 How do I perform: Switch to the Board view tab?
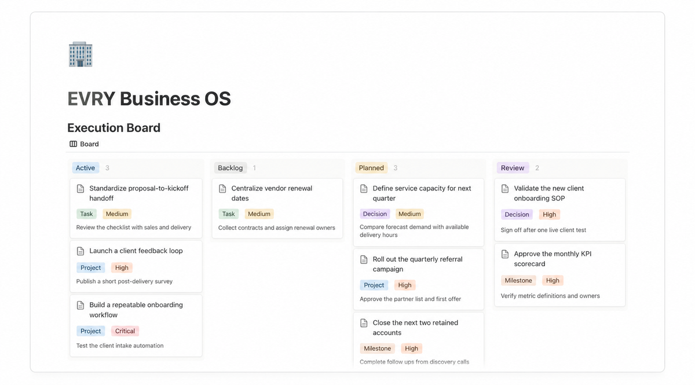coord(84,144)
